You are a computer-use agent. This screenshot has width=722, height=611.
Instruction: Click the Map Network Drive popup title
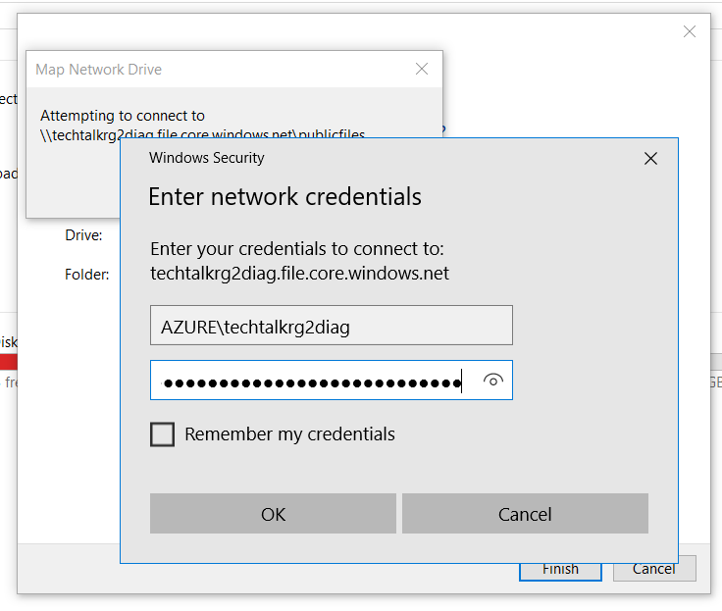[98, 70]
